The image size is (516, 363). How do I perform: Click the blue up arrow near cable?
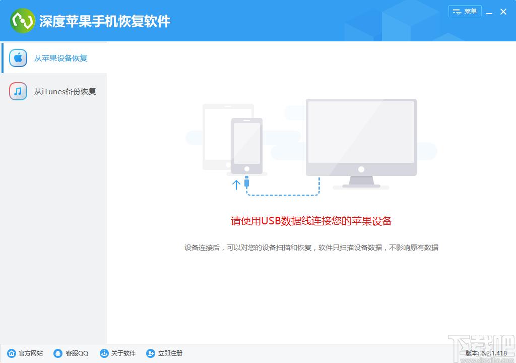point(236,185)
